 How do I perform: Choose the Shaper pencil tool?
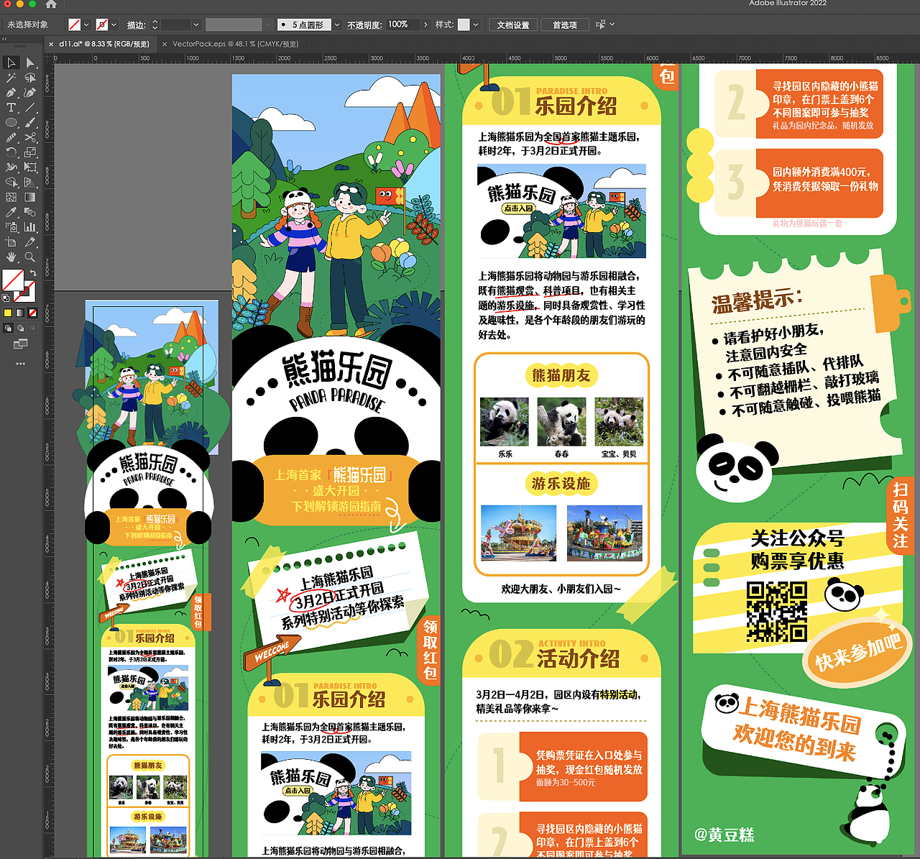tap(11, 137)
